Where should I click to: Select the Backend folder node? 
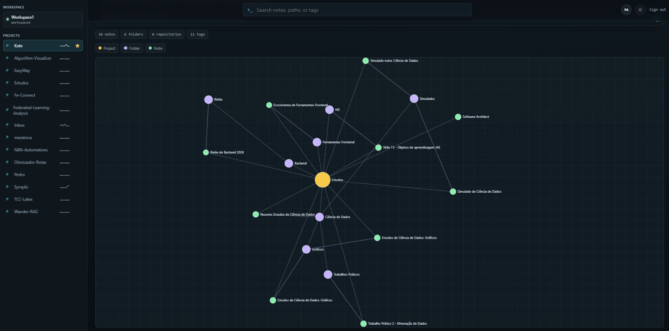point(289,163)
